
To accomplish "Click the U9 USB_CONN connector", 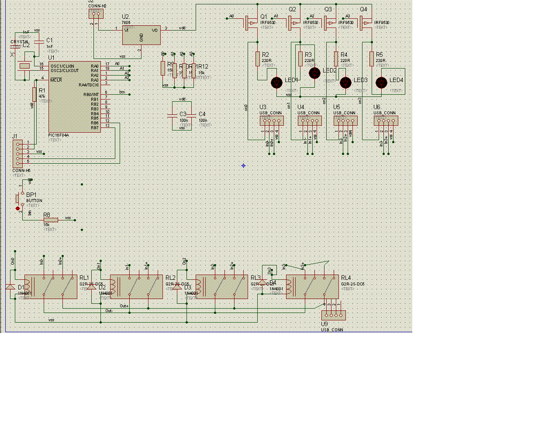I will point(334,315).
